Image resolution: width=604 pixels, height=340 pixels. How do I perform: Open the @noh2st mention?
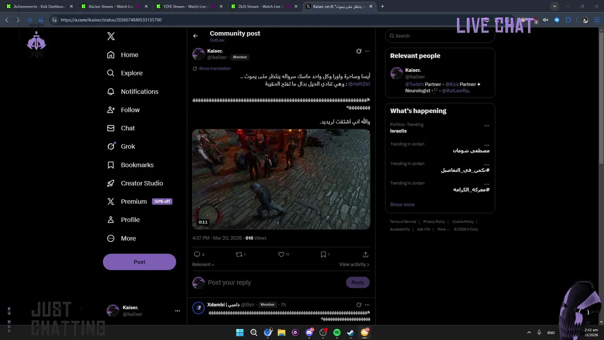click(359, 84)
